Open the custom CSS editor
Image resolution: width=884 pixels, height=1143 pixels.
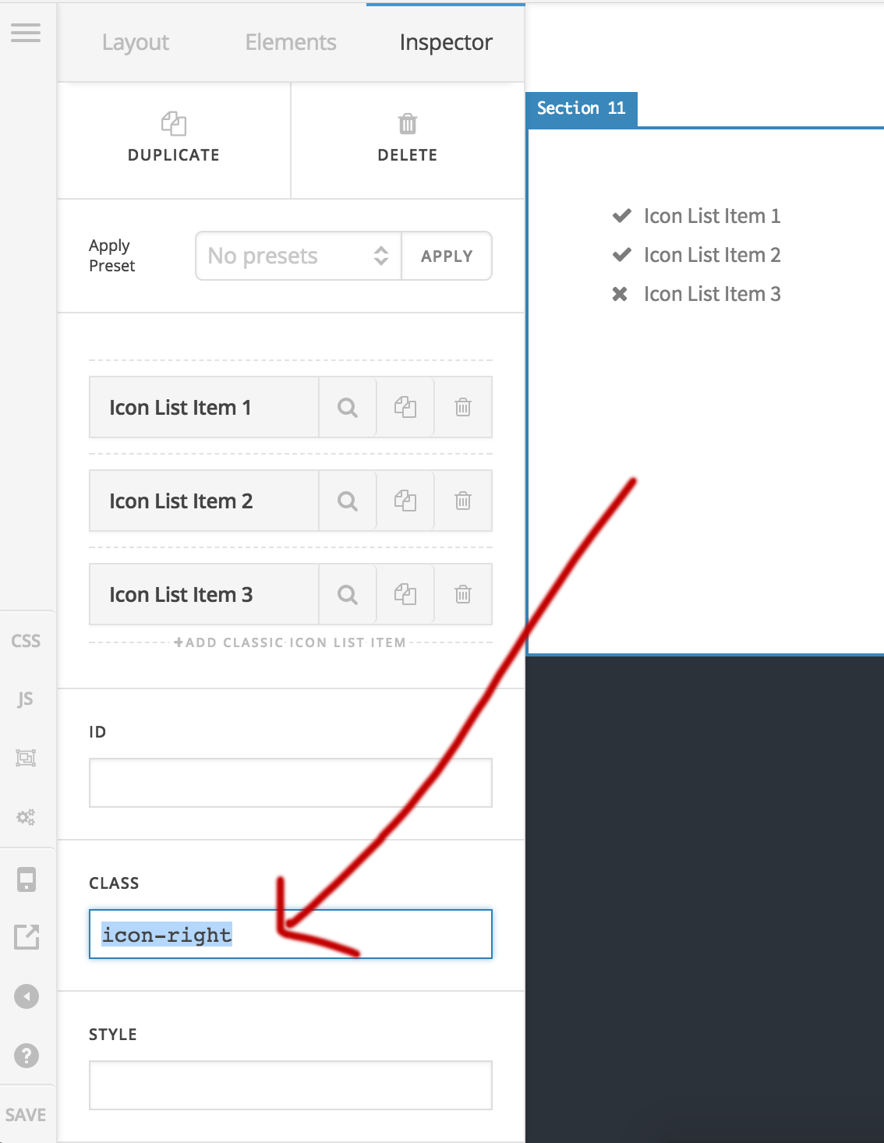click(26, 641)
